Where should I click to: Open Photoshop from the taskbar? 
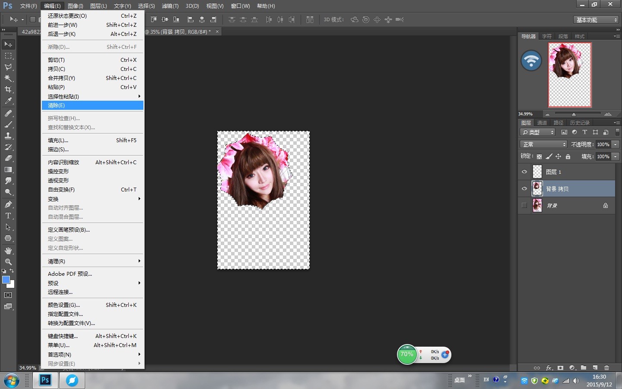click(x=45, y=380)
